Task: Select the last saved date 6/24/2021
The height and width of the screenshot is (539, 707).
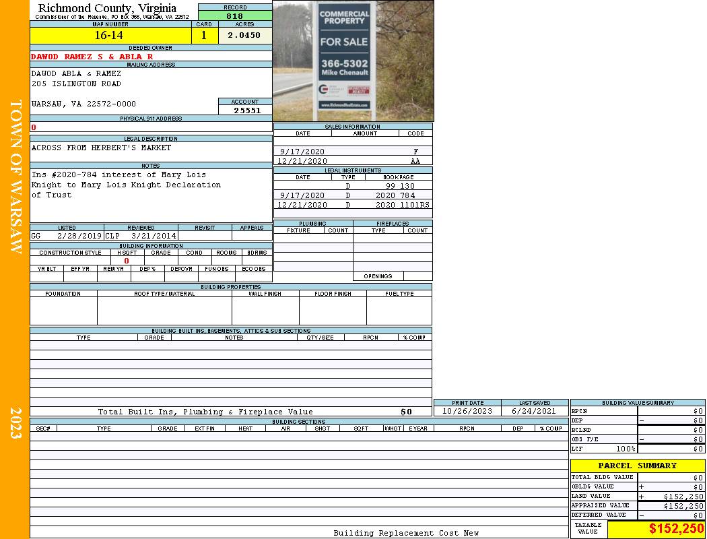Action: tap(534, 411)
